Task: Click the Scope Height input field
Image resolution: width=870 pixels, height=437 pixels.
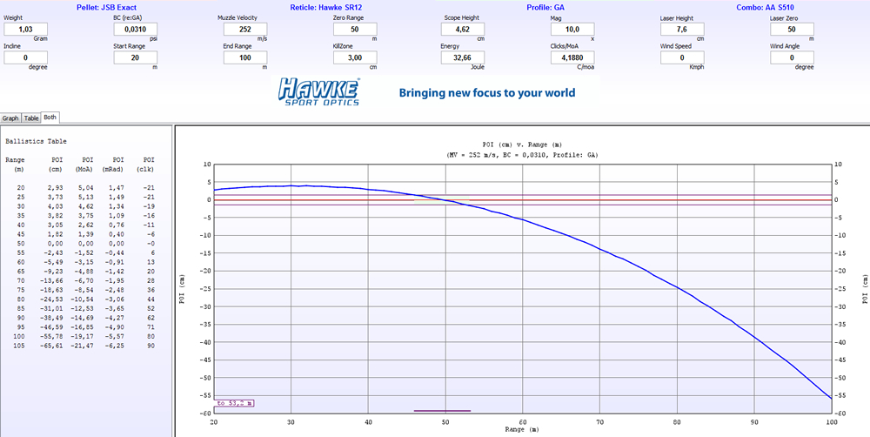Action: [x=463, y=30]
